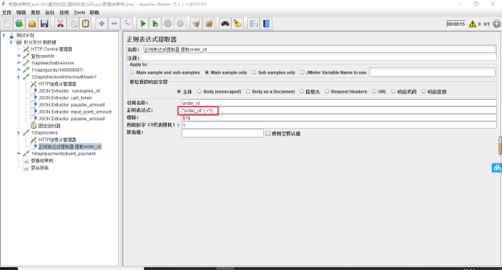Select Main sample only radio button

tap(207, 72)
